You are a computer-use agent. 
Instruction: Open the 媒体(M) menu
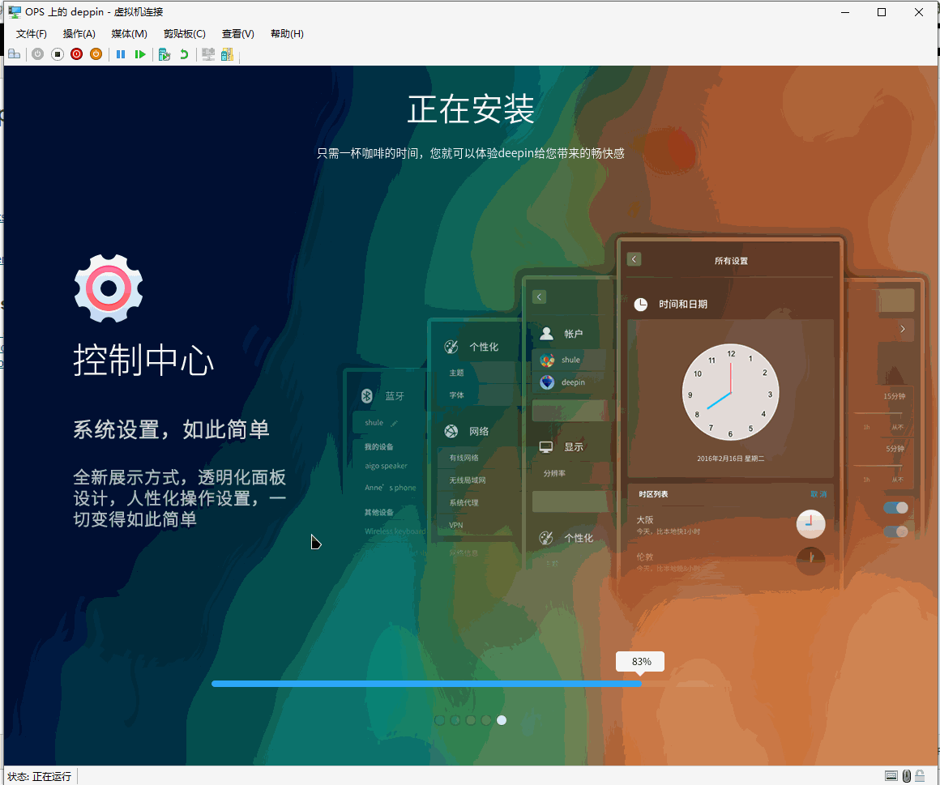tap(129, 34)
